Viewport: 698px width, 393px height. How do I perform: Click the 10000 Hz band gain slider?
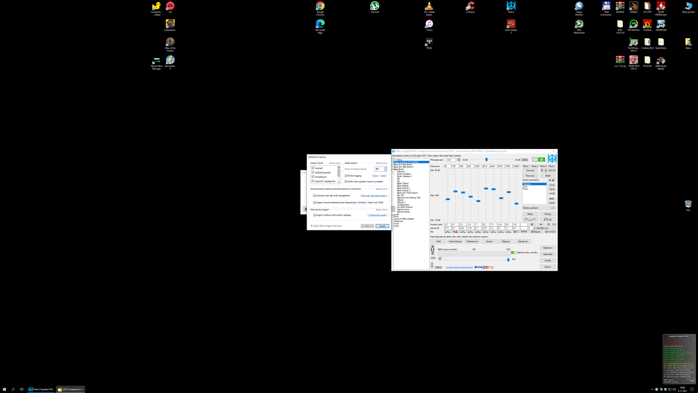click(x=516, y=204)
